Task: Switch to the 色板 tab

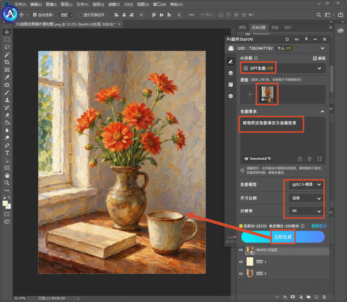Action: tap(274, 27)
